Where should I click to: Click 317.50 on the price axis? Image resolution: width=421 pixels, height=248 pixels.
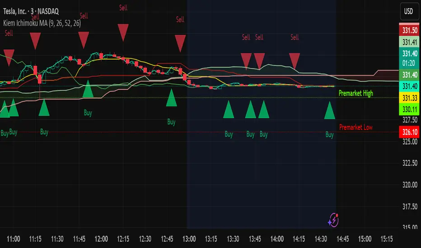point(410,207)
